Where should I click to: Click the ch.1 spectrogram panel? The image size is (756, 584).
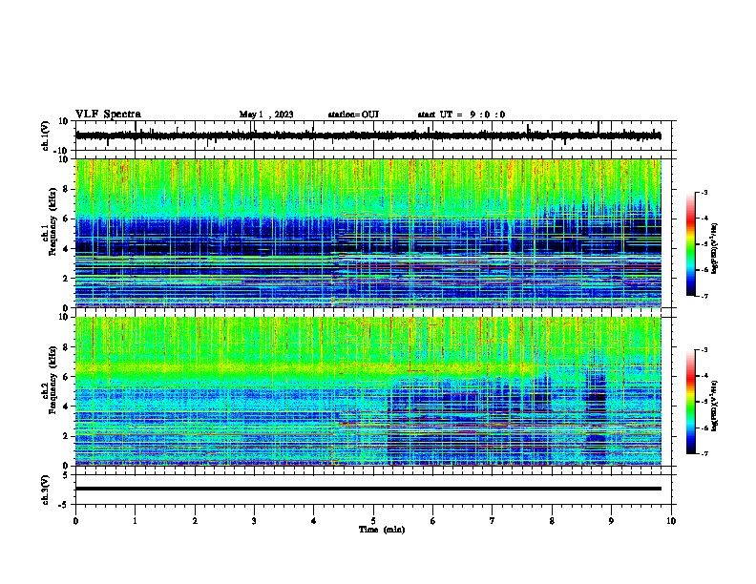368,233
